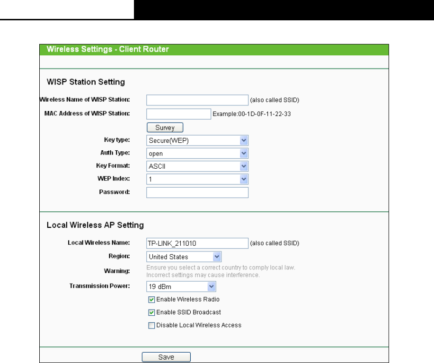434x363 pixels.
Task: Click the Save button
Action: click(x=166, y=357)
